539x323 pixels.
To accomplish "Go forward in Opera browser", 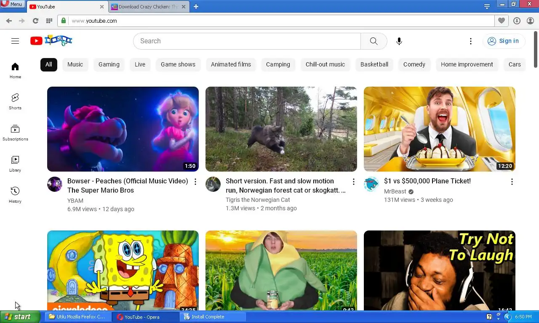I will (x=22, y=21).
